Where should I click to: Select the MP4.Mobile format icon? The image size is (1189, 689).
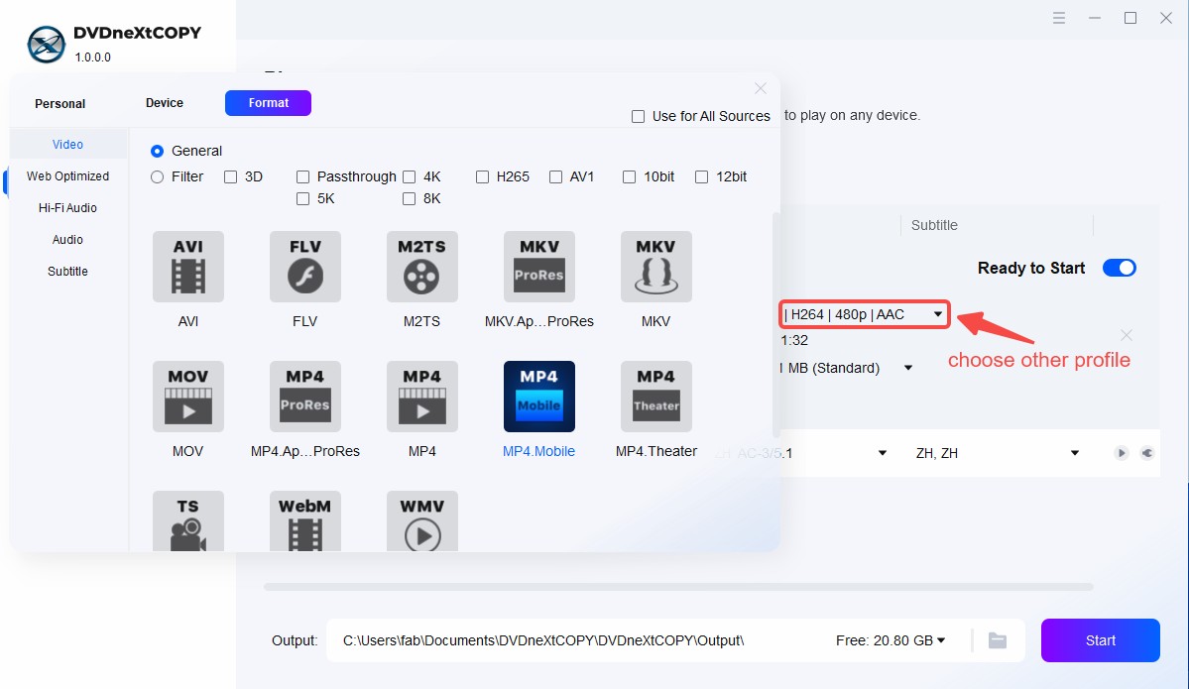539,397
